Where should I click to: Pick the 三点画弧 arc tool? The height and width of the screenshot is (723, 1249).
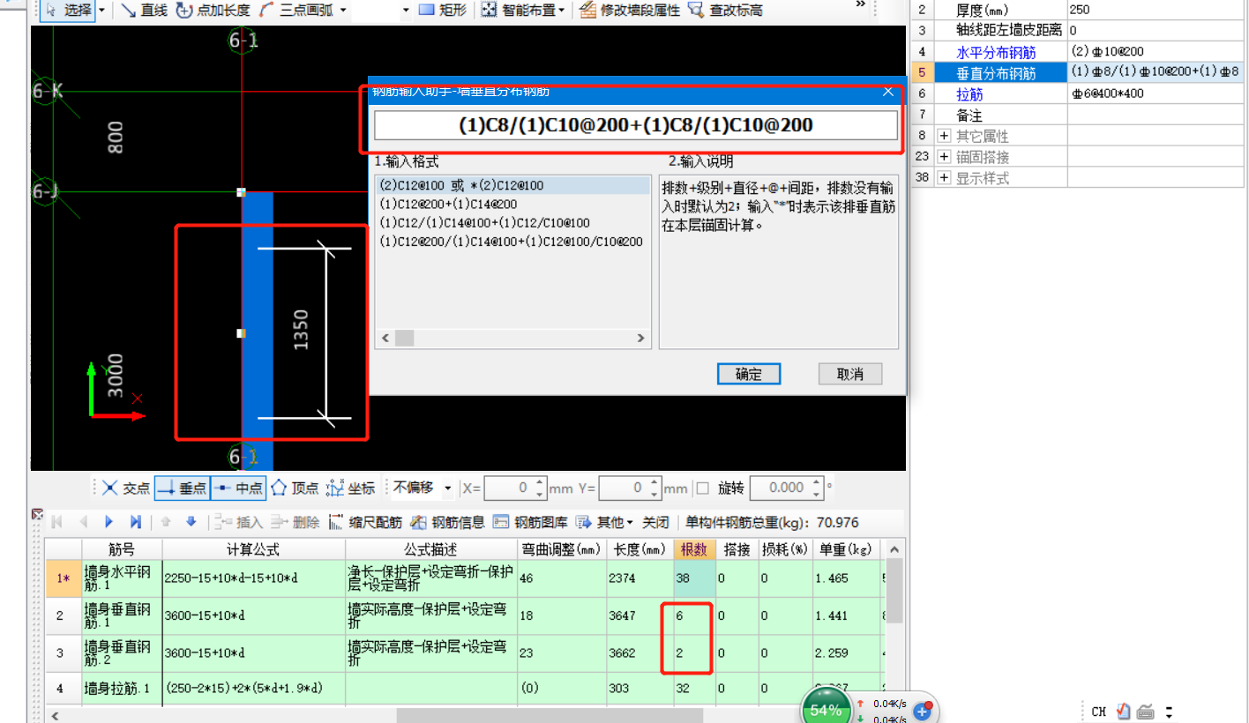pos(295,11)
